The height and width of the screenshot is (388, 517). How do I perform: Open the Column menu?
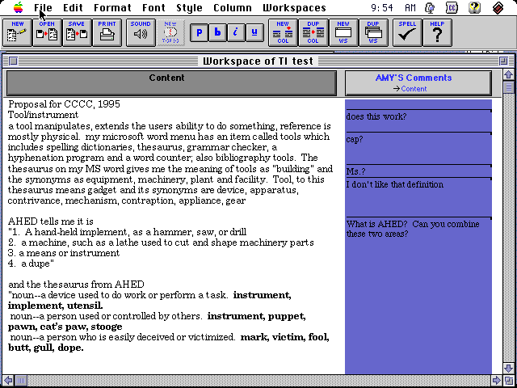(232, 8)
